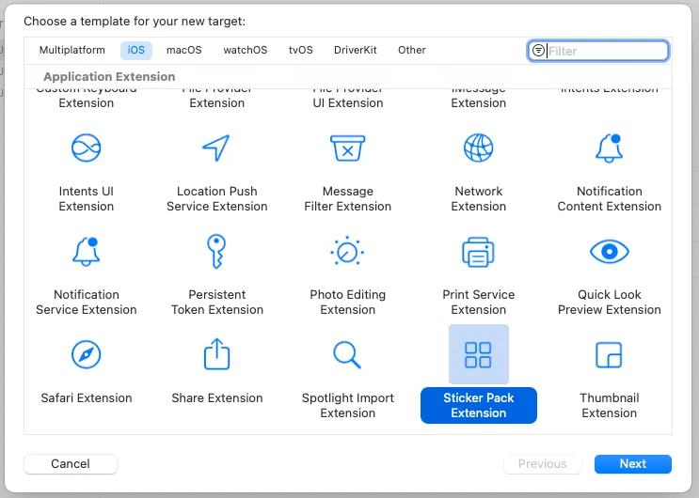Select the Safari Extension compass icon
This screenshot has height=498, width=699.
(86, 354)
